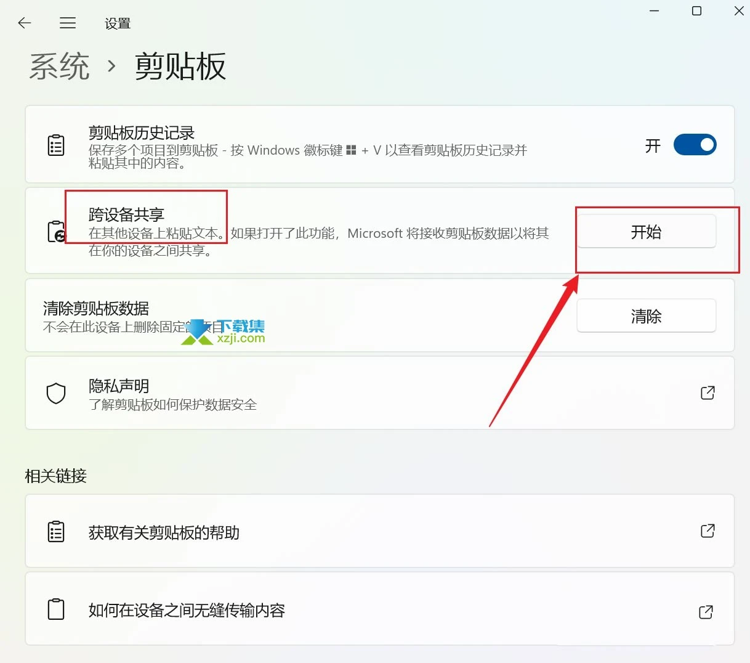The width and height of the screenshot is (750, 663).
Task: Disable clipboard history using its switch
Action: pyautogui.click(x=695, y=145)
